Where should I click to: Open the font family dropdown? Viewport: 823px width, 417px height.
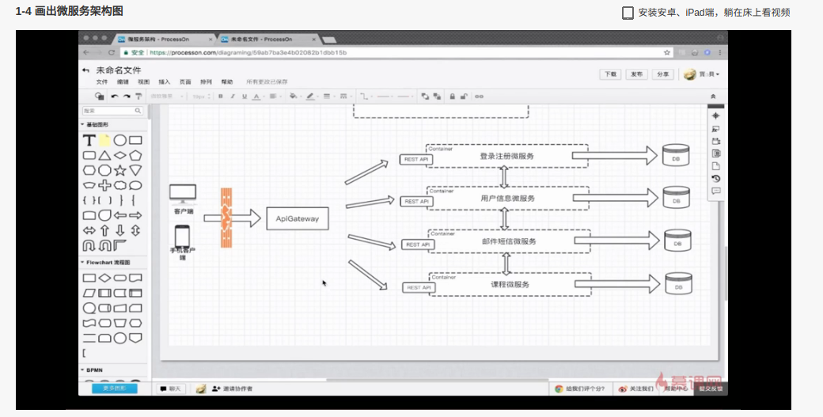(167, 97)
